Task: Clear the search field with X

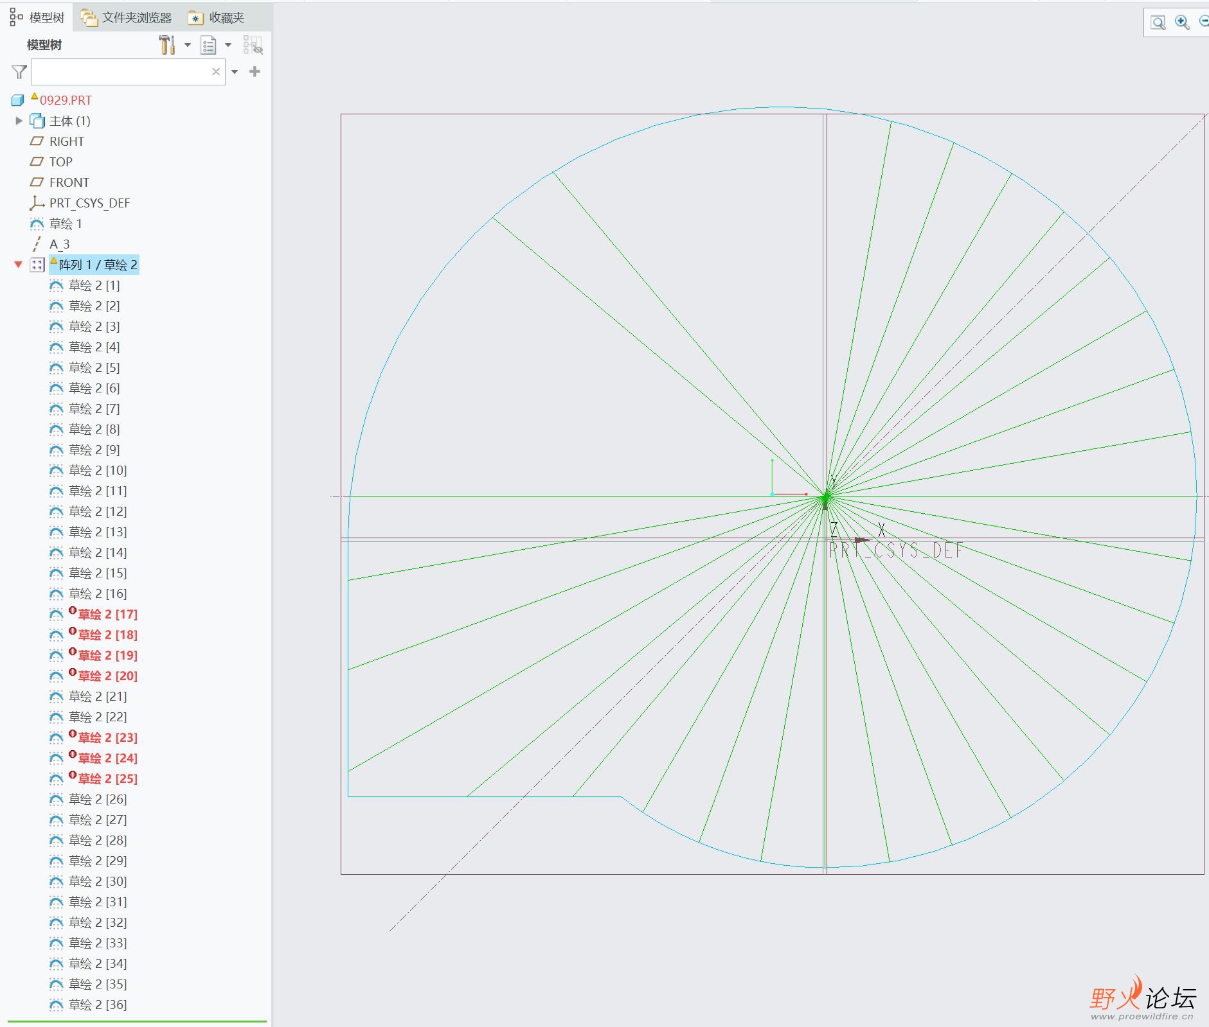Action: 216,72
